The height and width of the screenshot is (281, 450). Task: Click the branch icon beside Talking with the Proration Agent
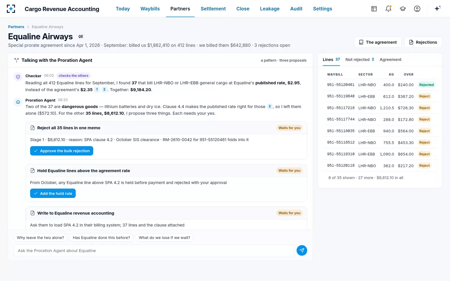tap(17, 60)
